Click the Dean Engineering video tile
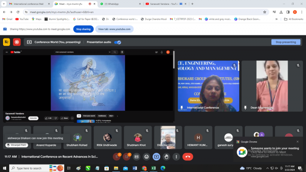Screen dimensions: 306x172 click(x=272, y=86)
